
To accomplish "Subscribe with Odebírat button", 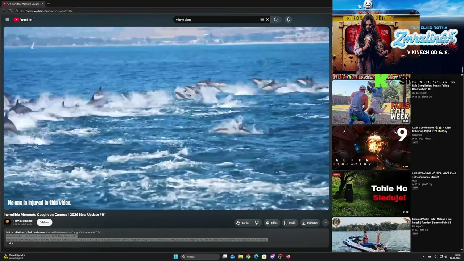I will 45,223.
